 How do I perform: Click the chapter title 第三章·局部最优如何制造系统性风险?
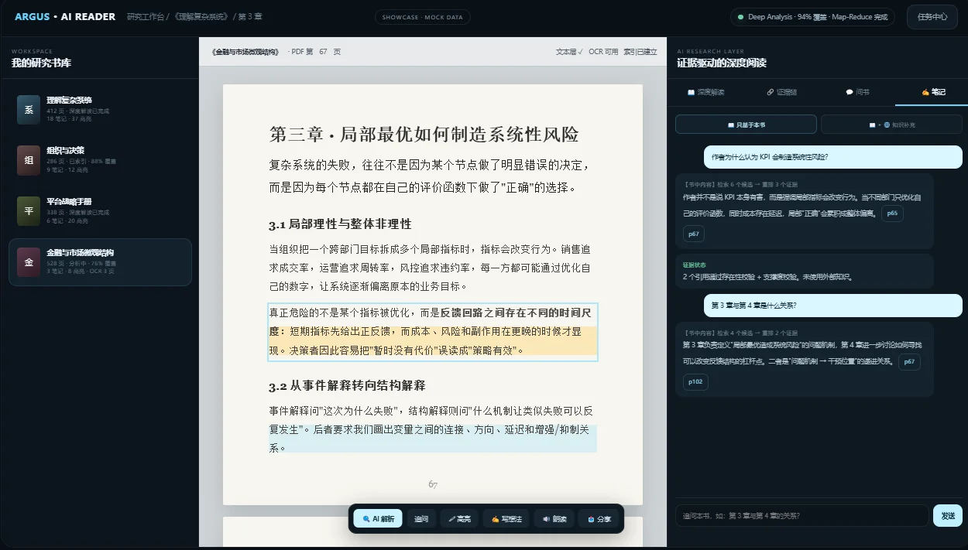pyautogui.click(x=424, y=135)
